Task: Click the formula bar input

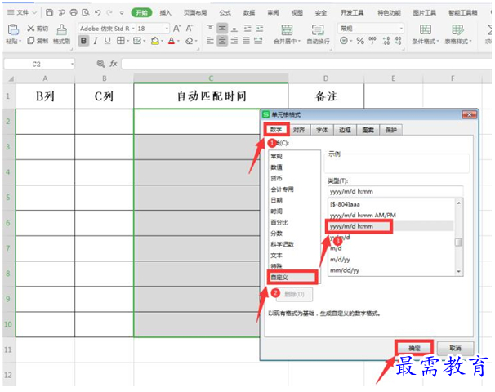Action: [x=306, y=64]
